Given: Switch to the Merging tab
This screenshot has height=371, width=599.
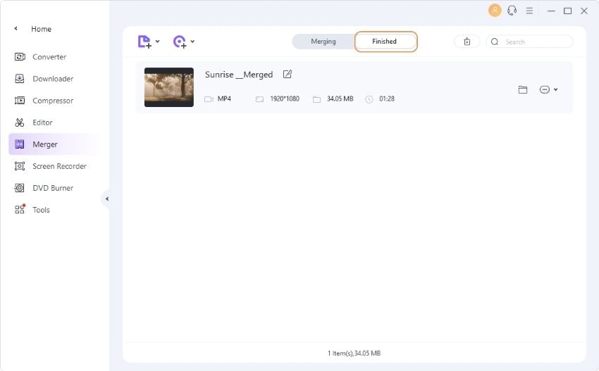Looking at the screenshot, I should click(323, 42).
